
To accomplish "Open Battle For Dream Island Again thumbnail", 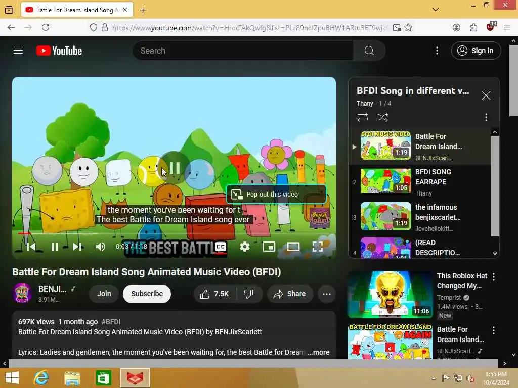I will click(390, 342).
